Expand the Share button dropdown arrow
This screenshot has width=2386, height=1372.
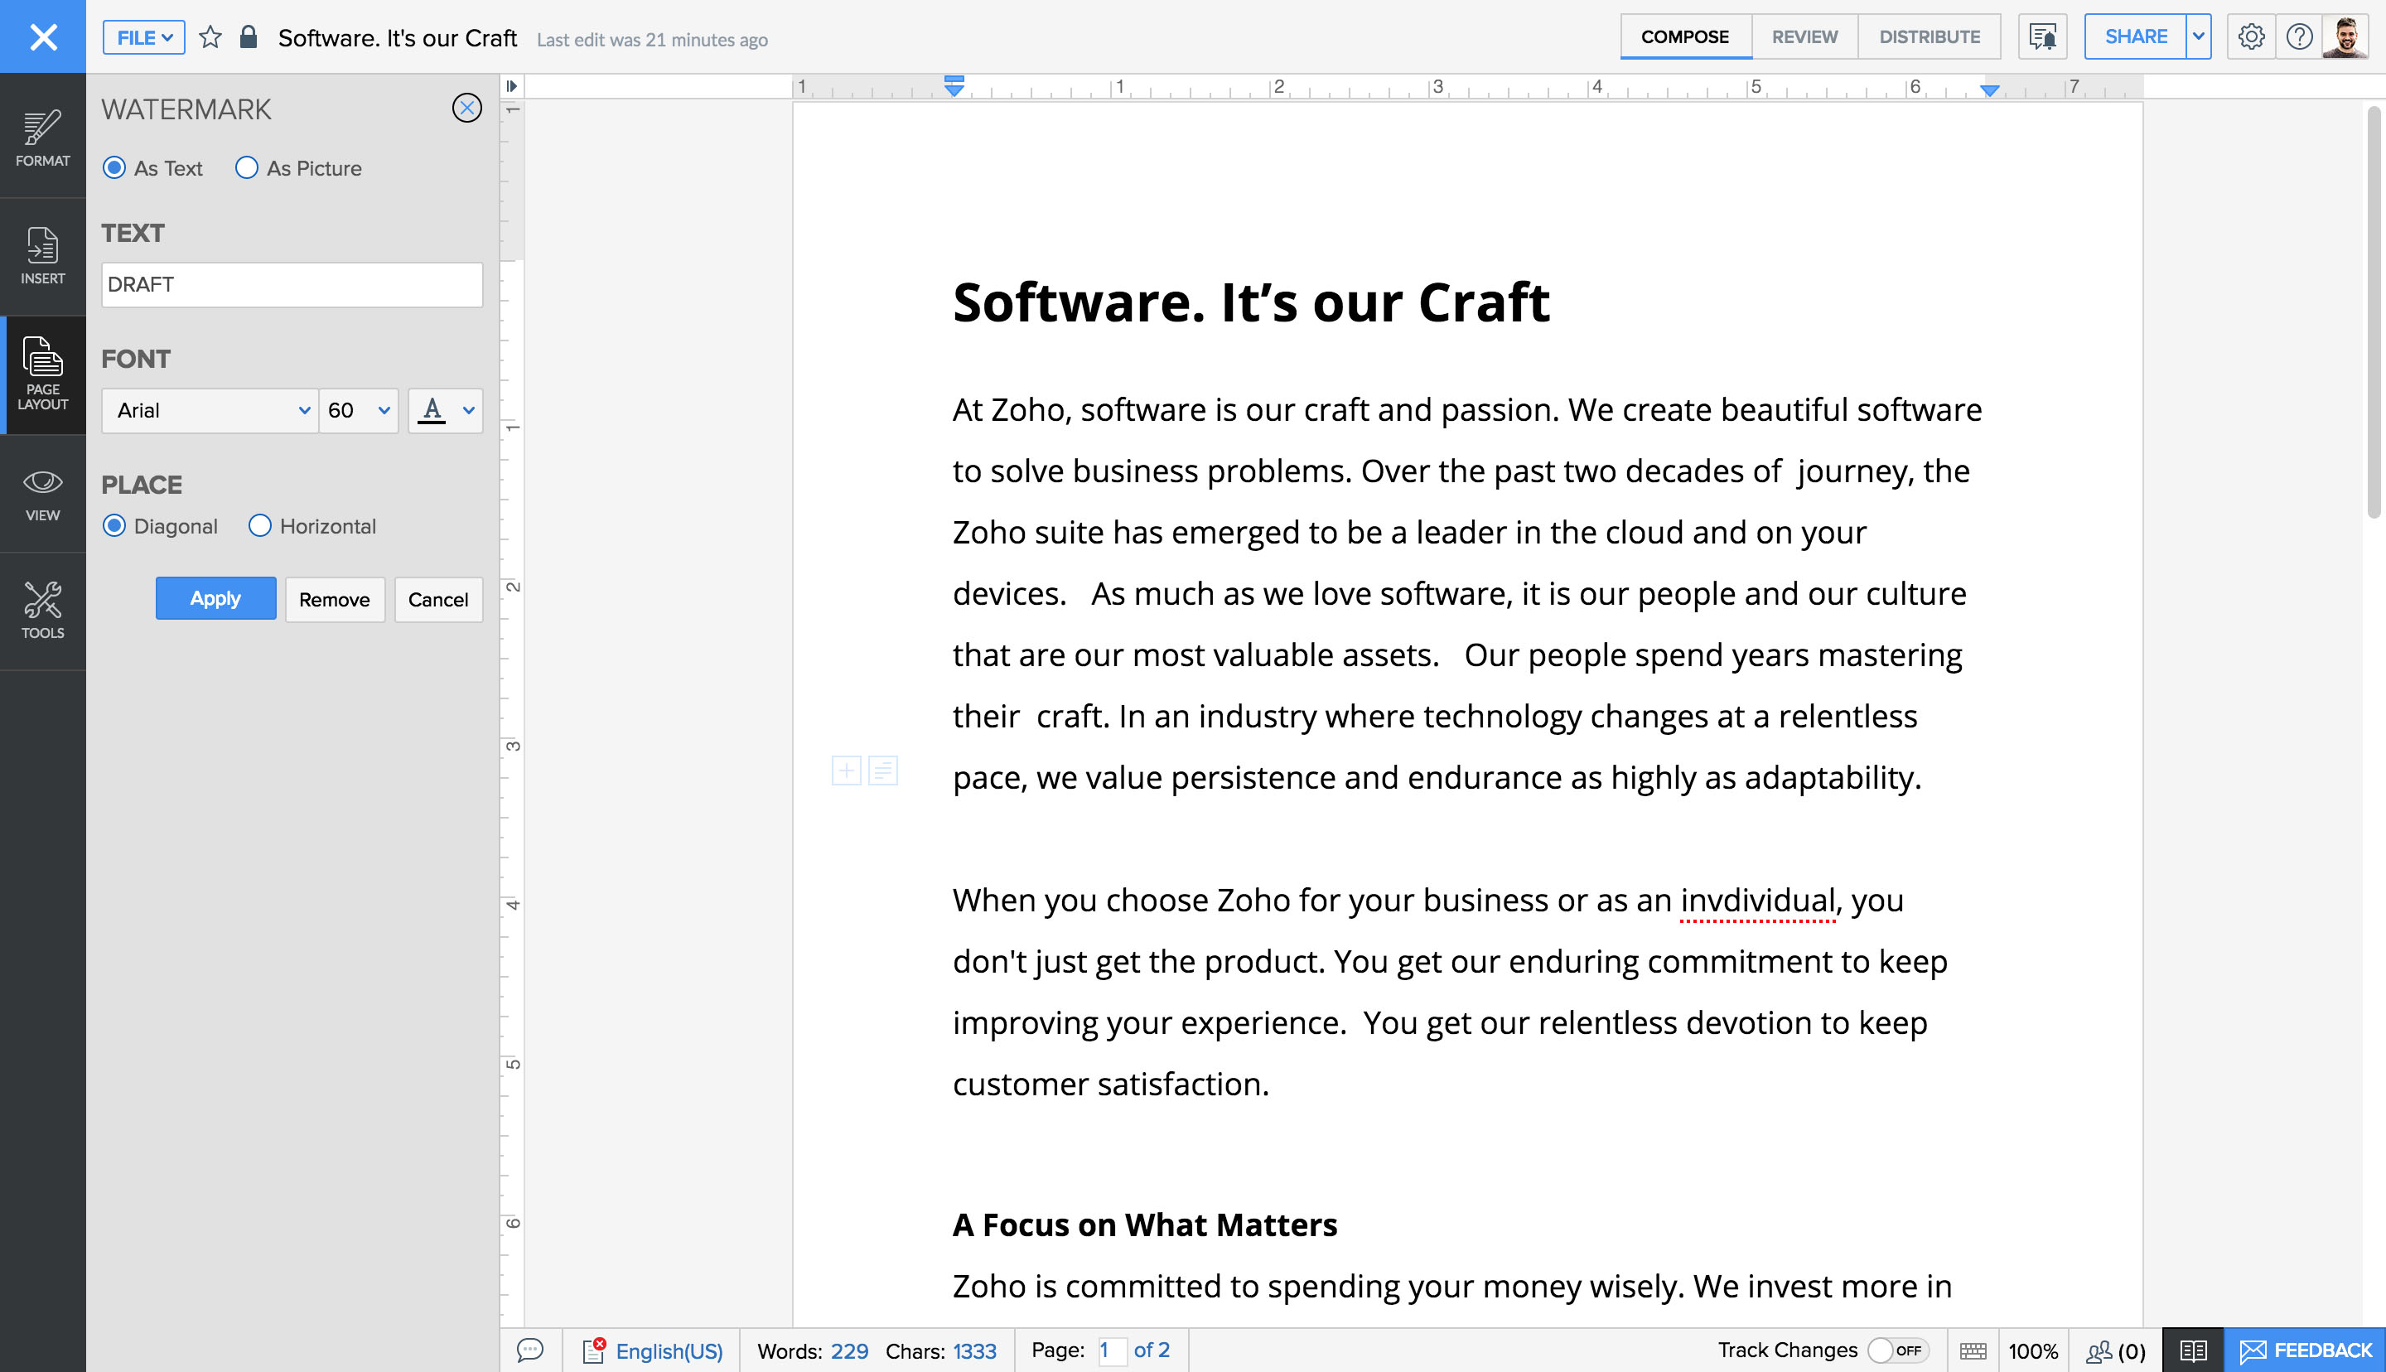click(x=2198, y=36)
